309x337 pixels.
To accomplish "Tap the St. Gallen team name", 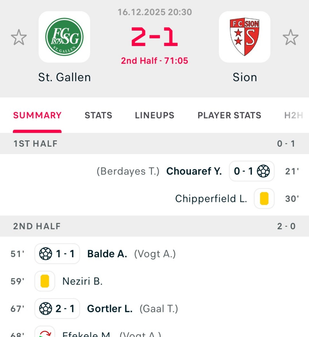I will pos(64,77).
